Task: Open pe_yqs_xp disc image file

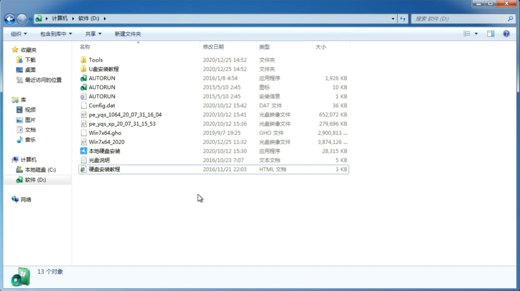Action: [122, 123]
